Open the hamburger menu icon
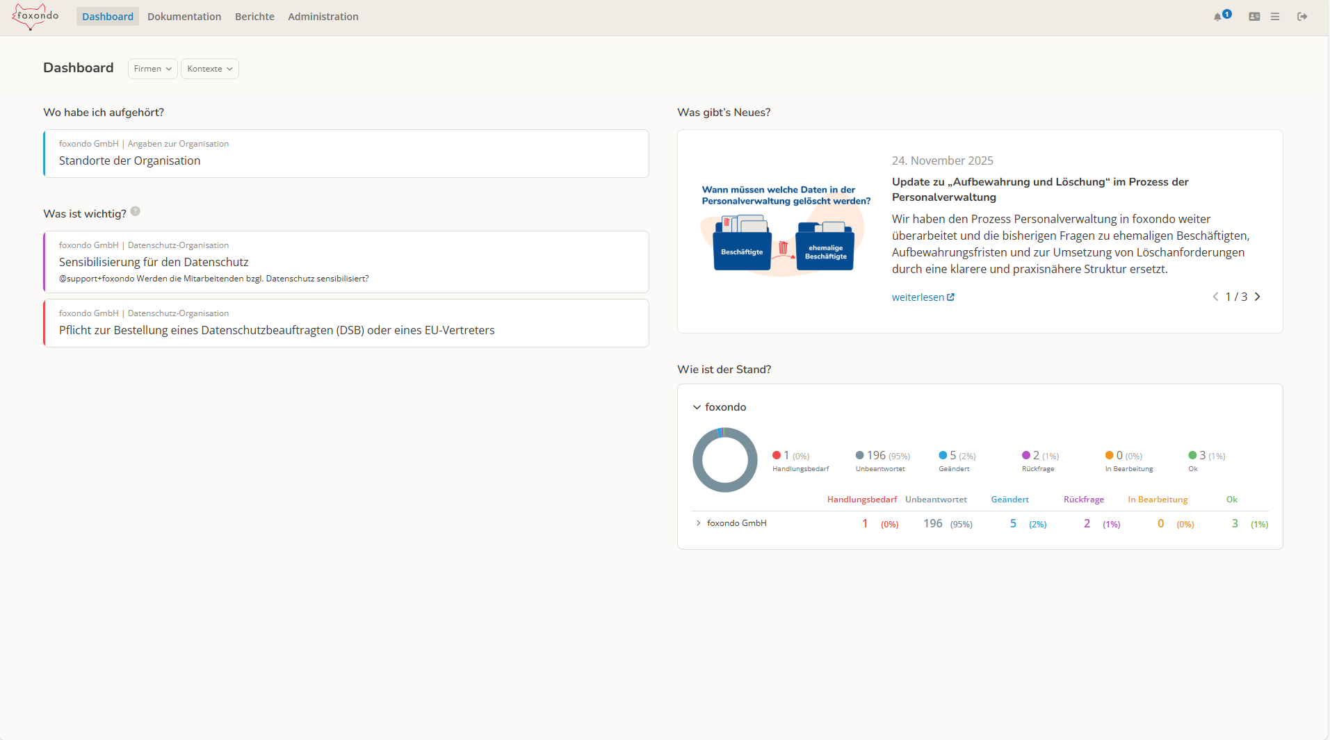Viewport: 1330px width, 740px height. [1275, 17]
